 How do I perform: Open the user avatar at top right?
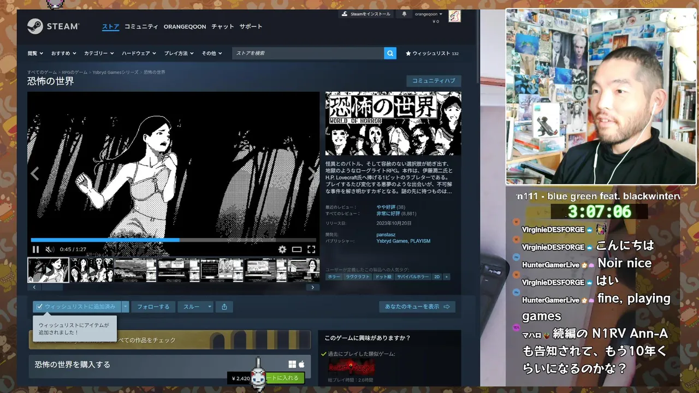click(x=454, y=16)
